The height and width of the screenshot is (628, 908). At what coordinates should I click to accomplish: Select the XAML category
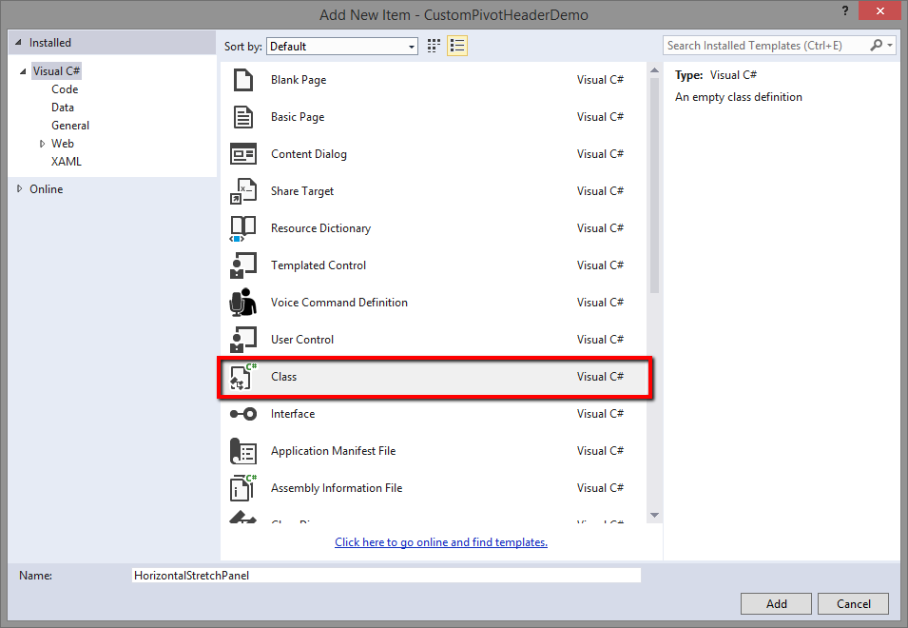pyautogui.click(x=67, y=162)
